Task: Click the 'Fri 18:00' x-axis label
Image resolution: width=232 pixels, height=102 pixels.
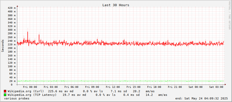Action: (x=154, y=87)
